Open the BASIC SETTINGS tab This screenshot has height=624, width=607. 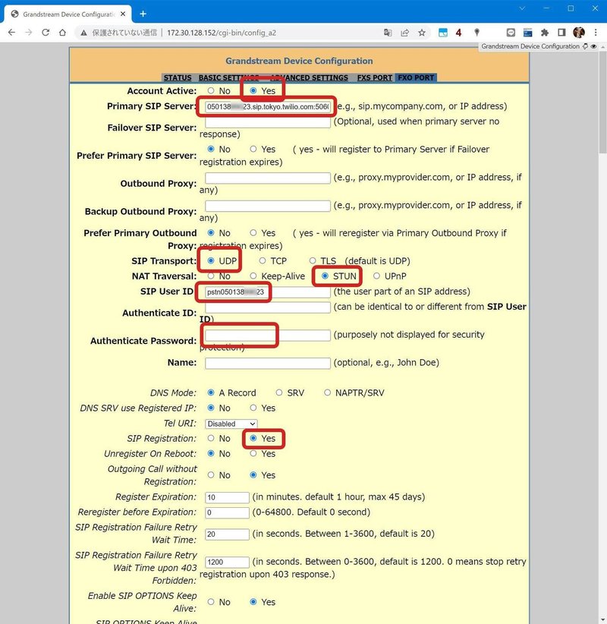228,77
